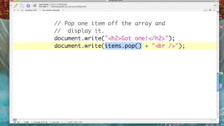The width and height of the screenshot is (224, 126).
Task: Open the Unicode (UTF-8) encoding popup
Action: [x=42, y=122]
